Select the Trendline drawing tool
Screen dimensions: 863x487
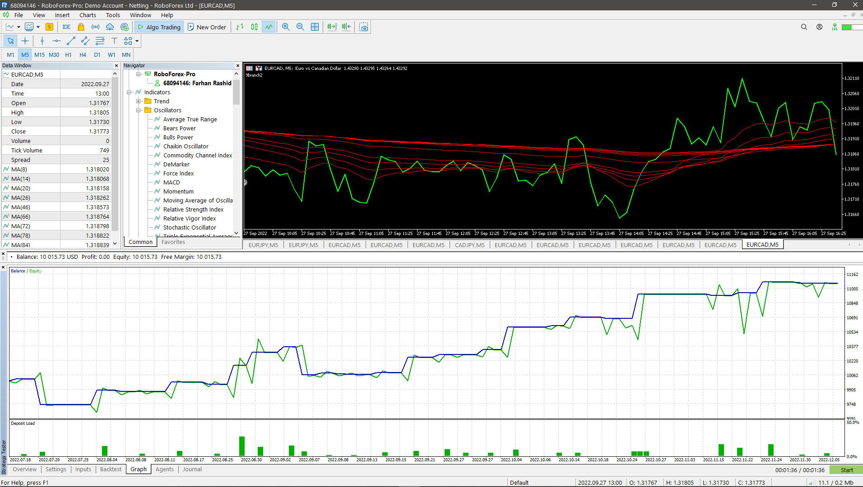point(70,41)
